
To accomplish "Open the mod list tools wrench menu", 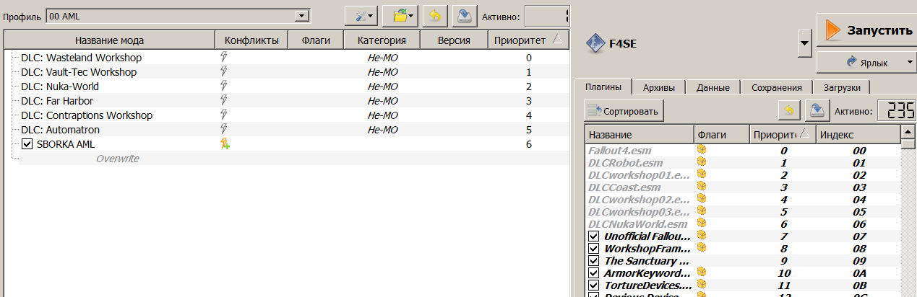I will (361, 15).
